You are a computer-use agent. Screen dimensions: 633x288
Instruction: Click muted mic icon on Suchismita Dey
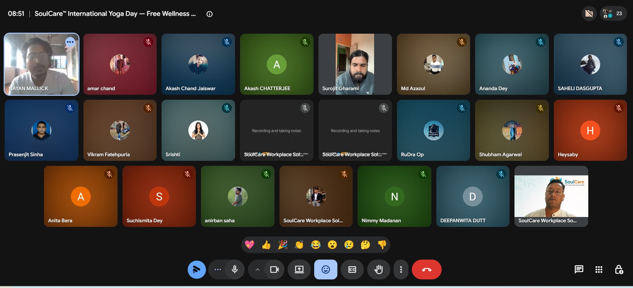point(187,174)
